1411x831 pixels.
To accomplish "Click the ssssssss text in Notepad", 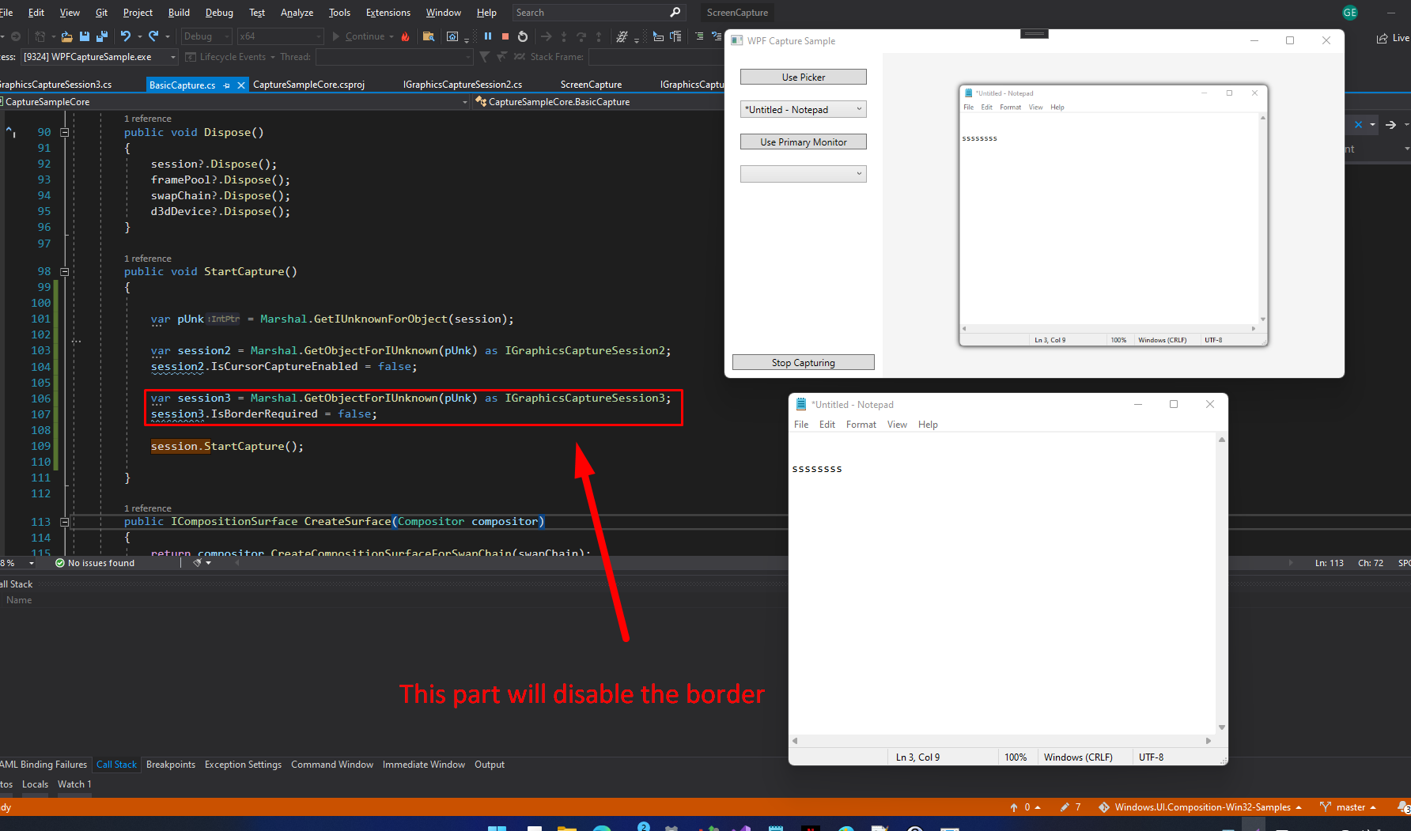I will tap(817, 469).
